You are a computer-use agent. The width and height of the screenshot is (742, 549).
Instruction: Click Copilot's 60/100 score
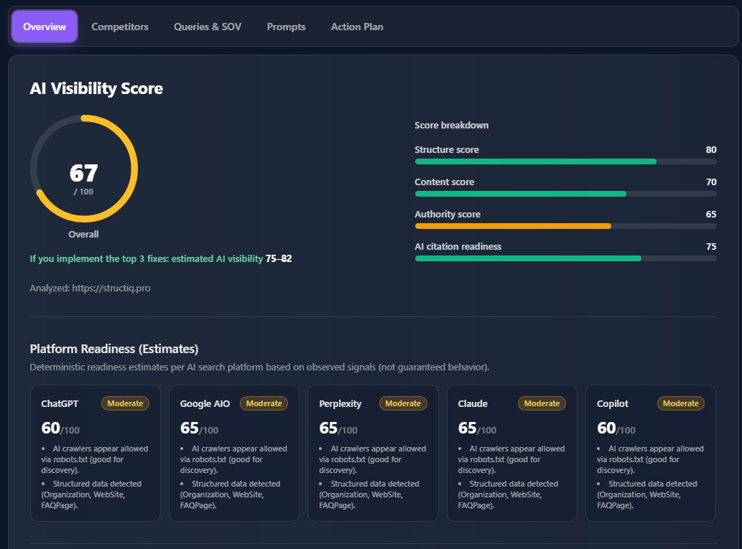coord(616,428)
